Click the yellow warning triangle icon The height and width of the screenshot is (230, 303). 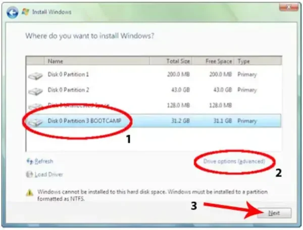click(x=30, y=193)
